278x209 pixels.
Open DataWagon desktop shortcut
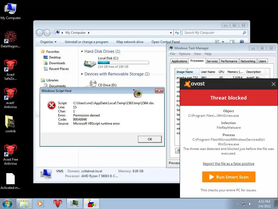point(11,39)
